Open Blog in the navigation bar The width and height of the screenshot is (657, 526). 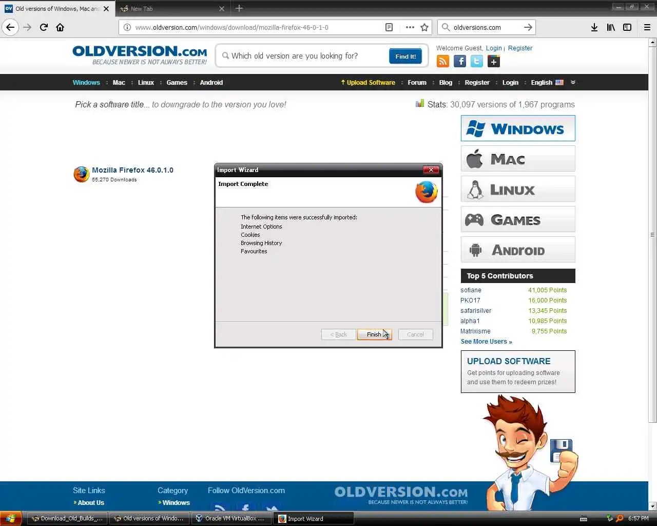(446, 82)
